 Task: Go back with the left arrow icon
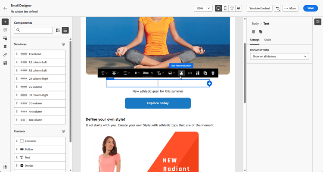(x=5, y=8)
